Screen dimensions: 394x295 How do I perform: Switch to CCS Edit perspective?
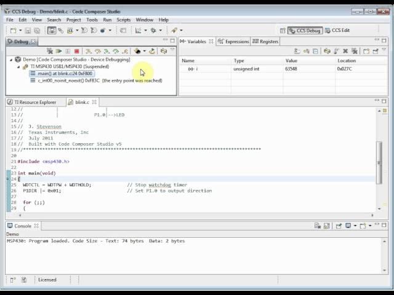point(337,30)
